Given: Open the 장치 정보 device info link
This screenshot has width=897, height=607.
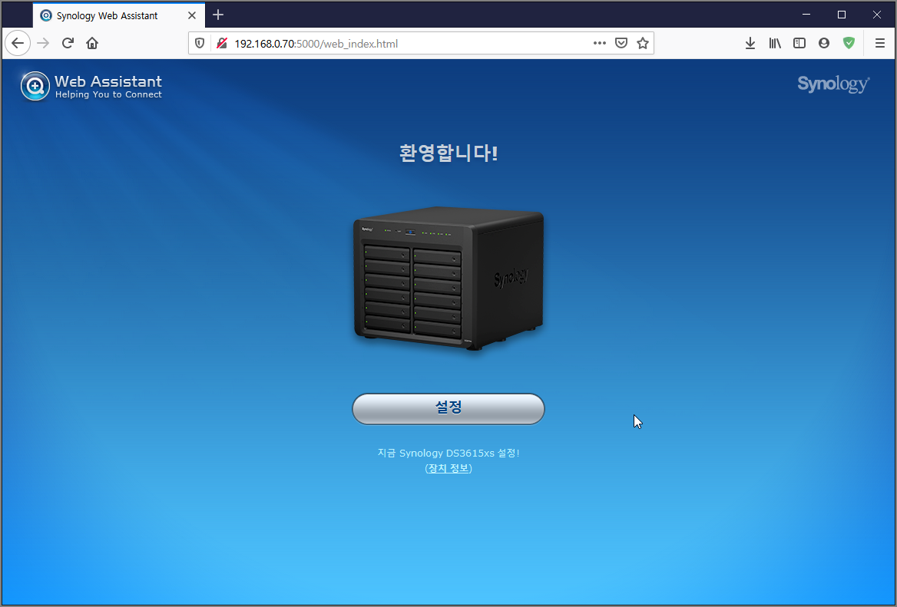Looking at the screenshot, I should pos(448,468).
